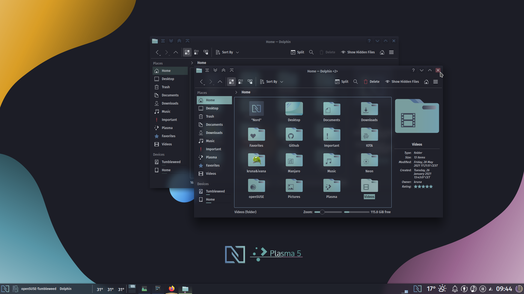Toggle Show Hidden Files in back window
524x294 pixels.
pyautogui.click(x=358, y=52)
